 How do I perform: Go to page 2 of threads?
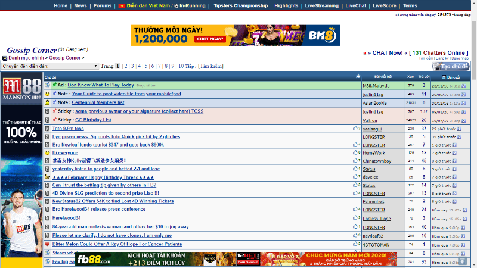[x=126, y=66]
